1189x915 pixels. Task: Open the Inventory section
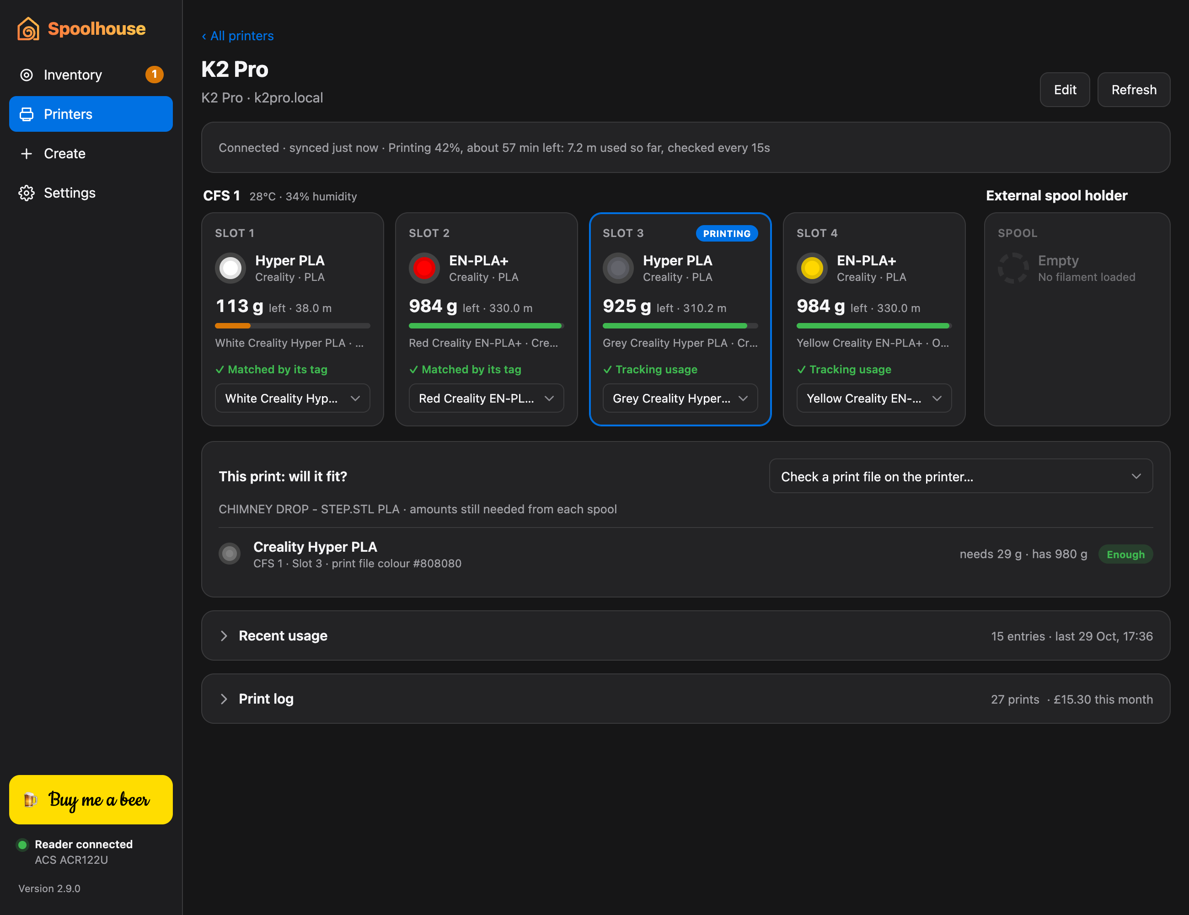point(91,75)
